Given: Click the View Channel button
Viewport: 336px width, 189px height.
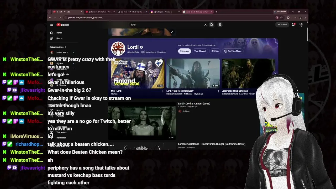Looking at the screenshot, I should (200, 51).
